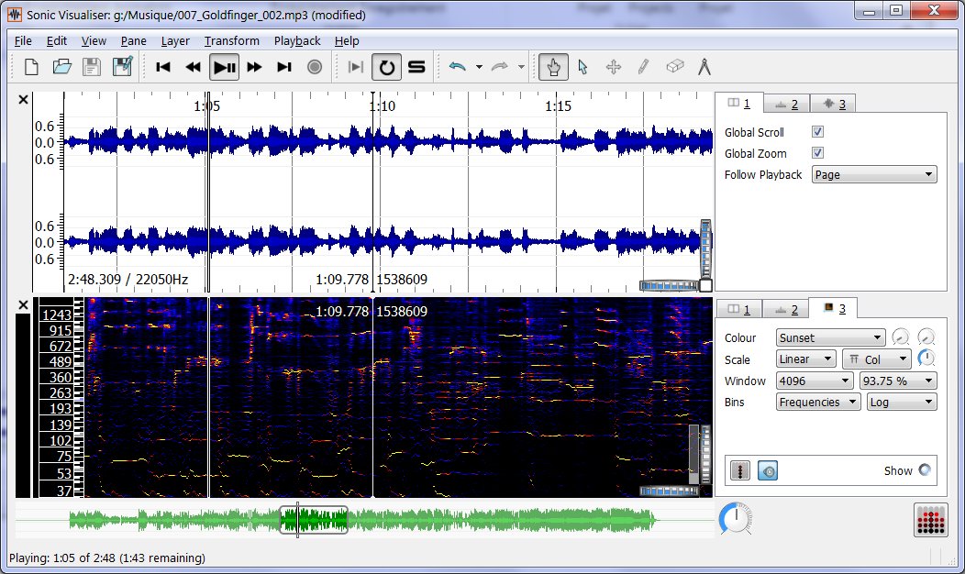Select the Draw pencil tool
The height and width of the screenshot is (574, 965).
click(644, 66)
